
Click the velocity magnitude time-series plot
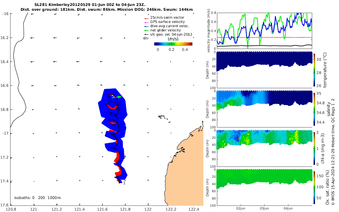[x=264, y=31]
